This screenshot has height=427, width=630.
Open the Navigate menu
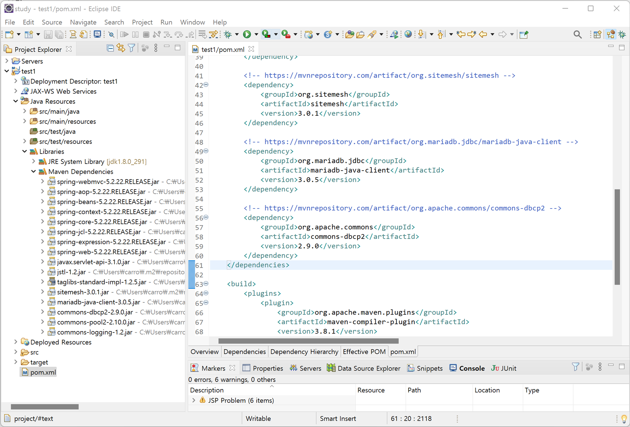pos(83,22)
